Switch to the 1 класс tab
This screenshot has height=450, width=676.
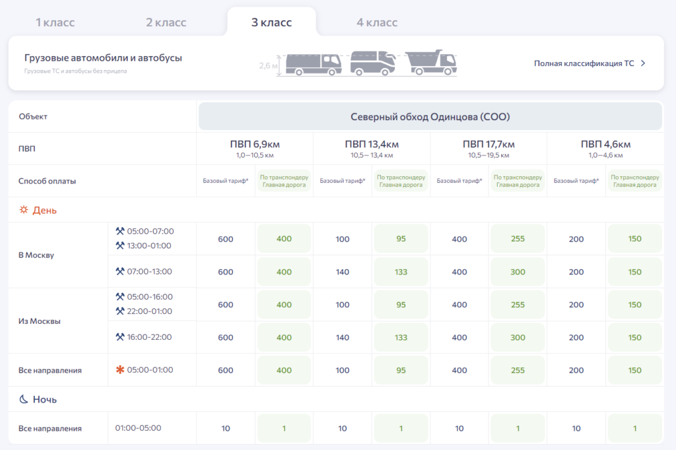(x=55, y=22)
